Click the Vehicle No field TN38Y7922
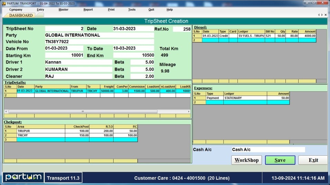Image resolution: width=330 pixels, height=185 pixels. click(99, 42)
